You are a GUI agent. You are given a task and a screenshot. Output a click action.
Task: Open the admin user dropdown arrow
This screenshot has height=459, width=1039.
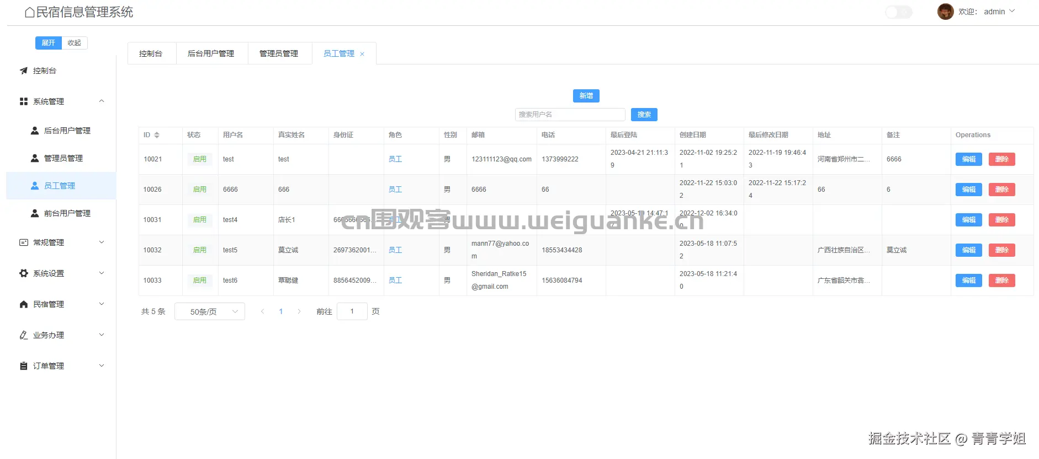click(x=1012, y=11)
